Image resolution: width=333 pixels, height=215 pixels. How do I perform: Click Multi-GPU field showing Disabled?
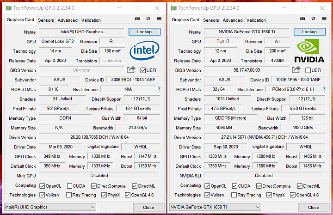click(99, 176)
